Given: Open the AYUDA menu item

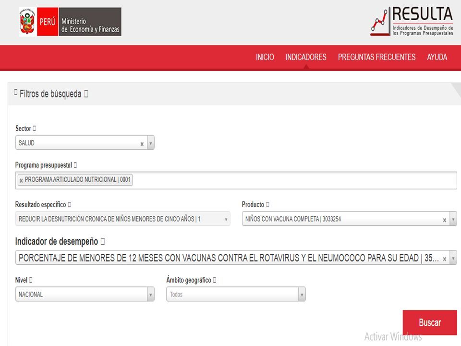Looking at the screenshot, I should [x=437, y=57].
